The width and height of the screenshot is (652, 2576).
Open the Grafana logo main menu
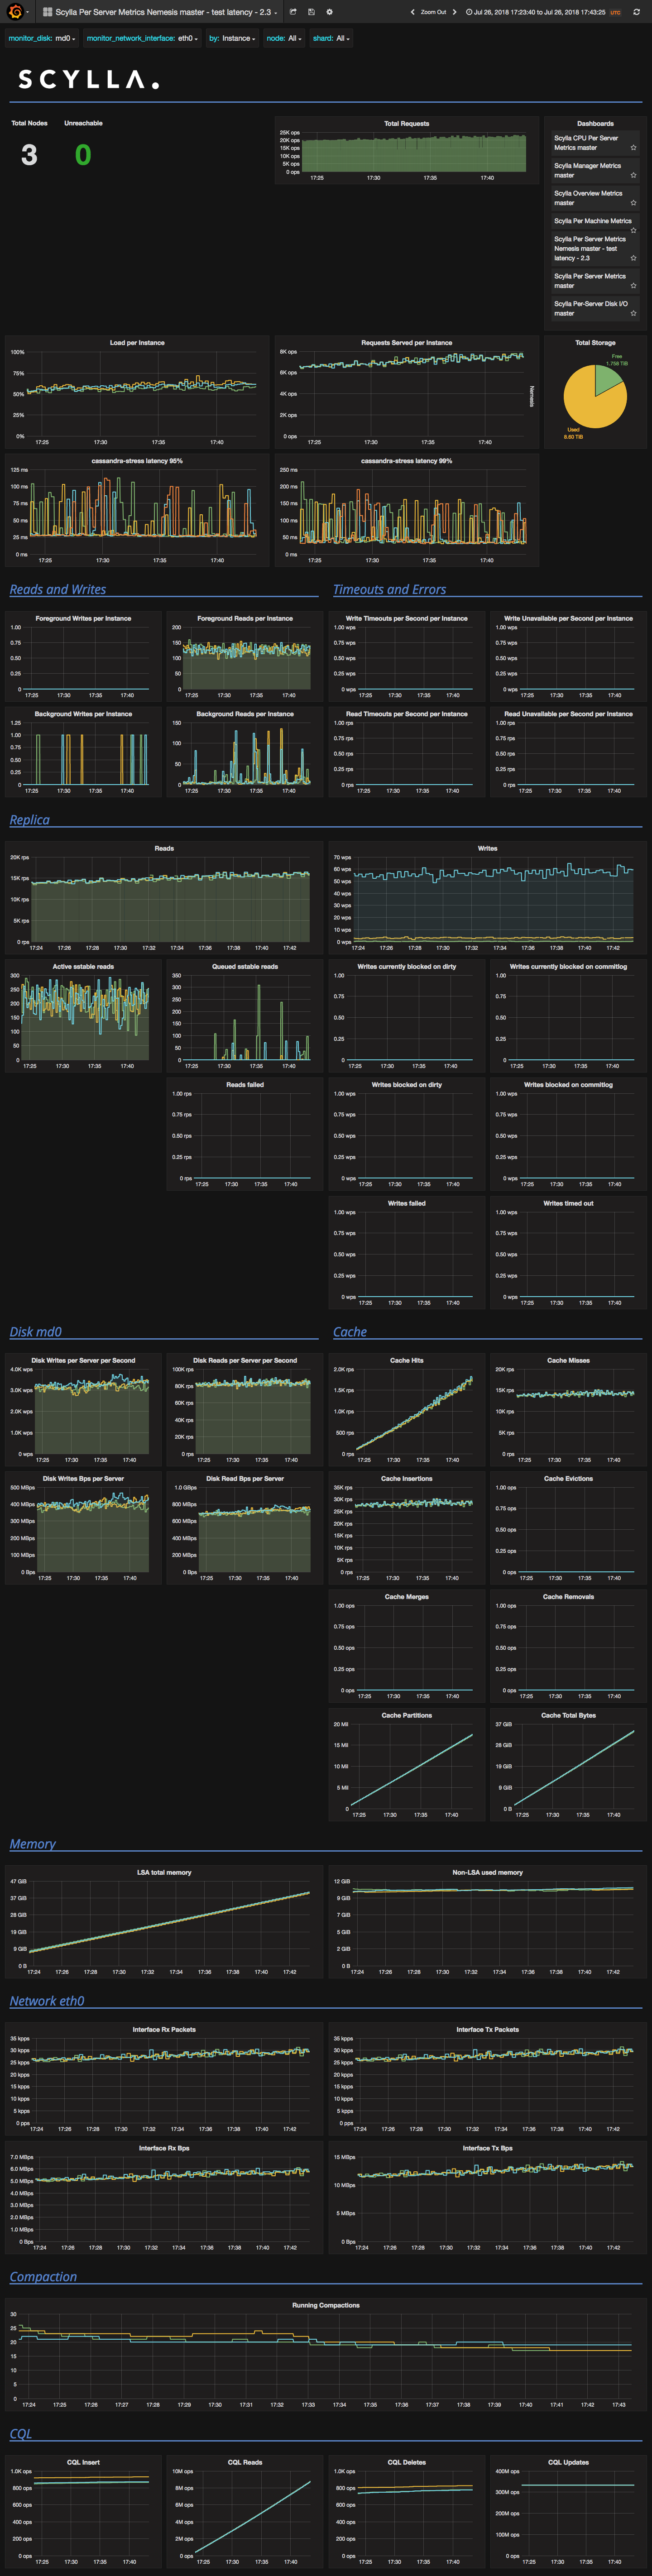(16, 12)
